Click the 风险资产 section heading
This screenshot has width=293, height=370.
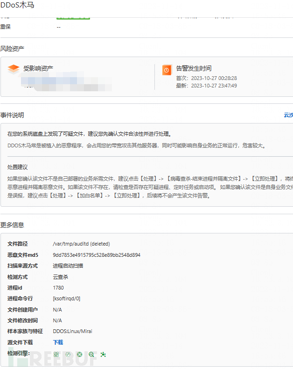12,49
